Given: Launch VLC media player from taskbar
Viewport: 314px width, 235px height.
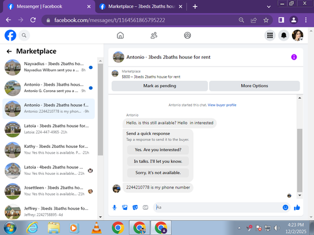Looking at the screenshot, I should point(96,228).
